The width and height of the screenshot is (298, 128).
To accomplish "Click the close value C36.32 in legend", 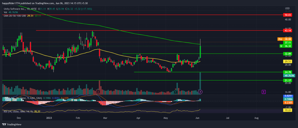I will pos(69,9).
